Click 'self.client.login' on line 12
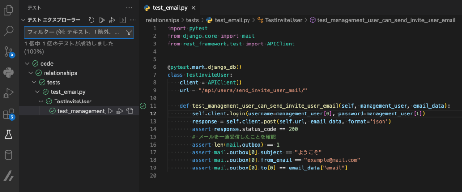The width and height of the screenshot is (462, 192). coord(218,113)
